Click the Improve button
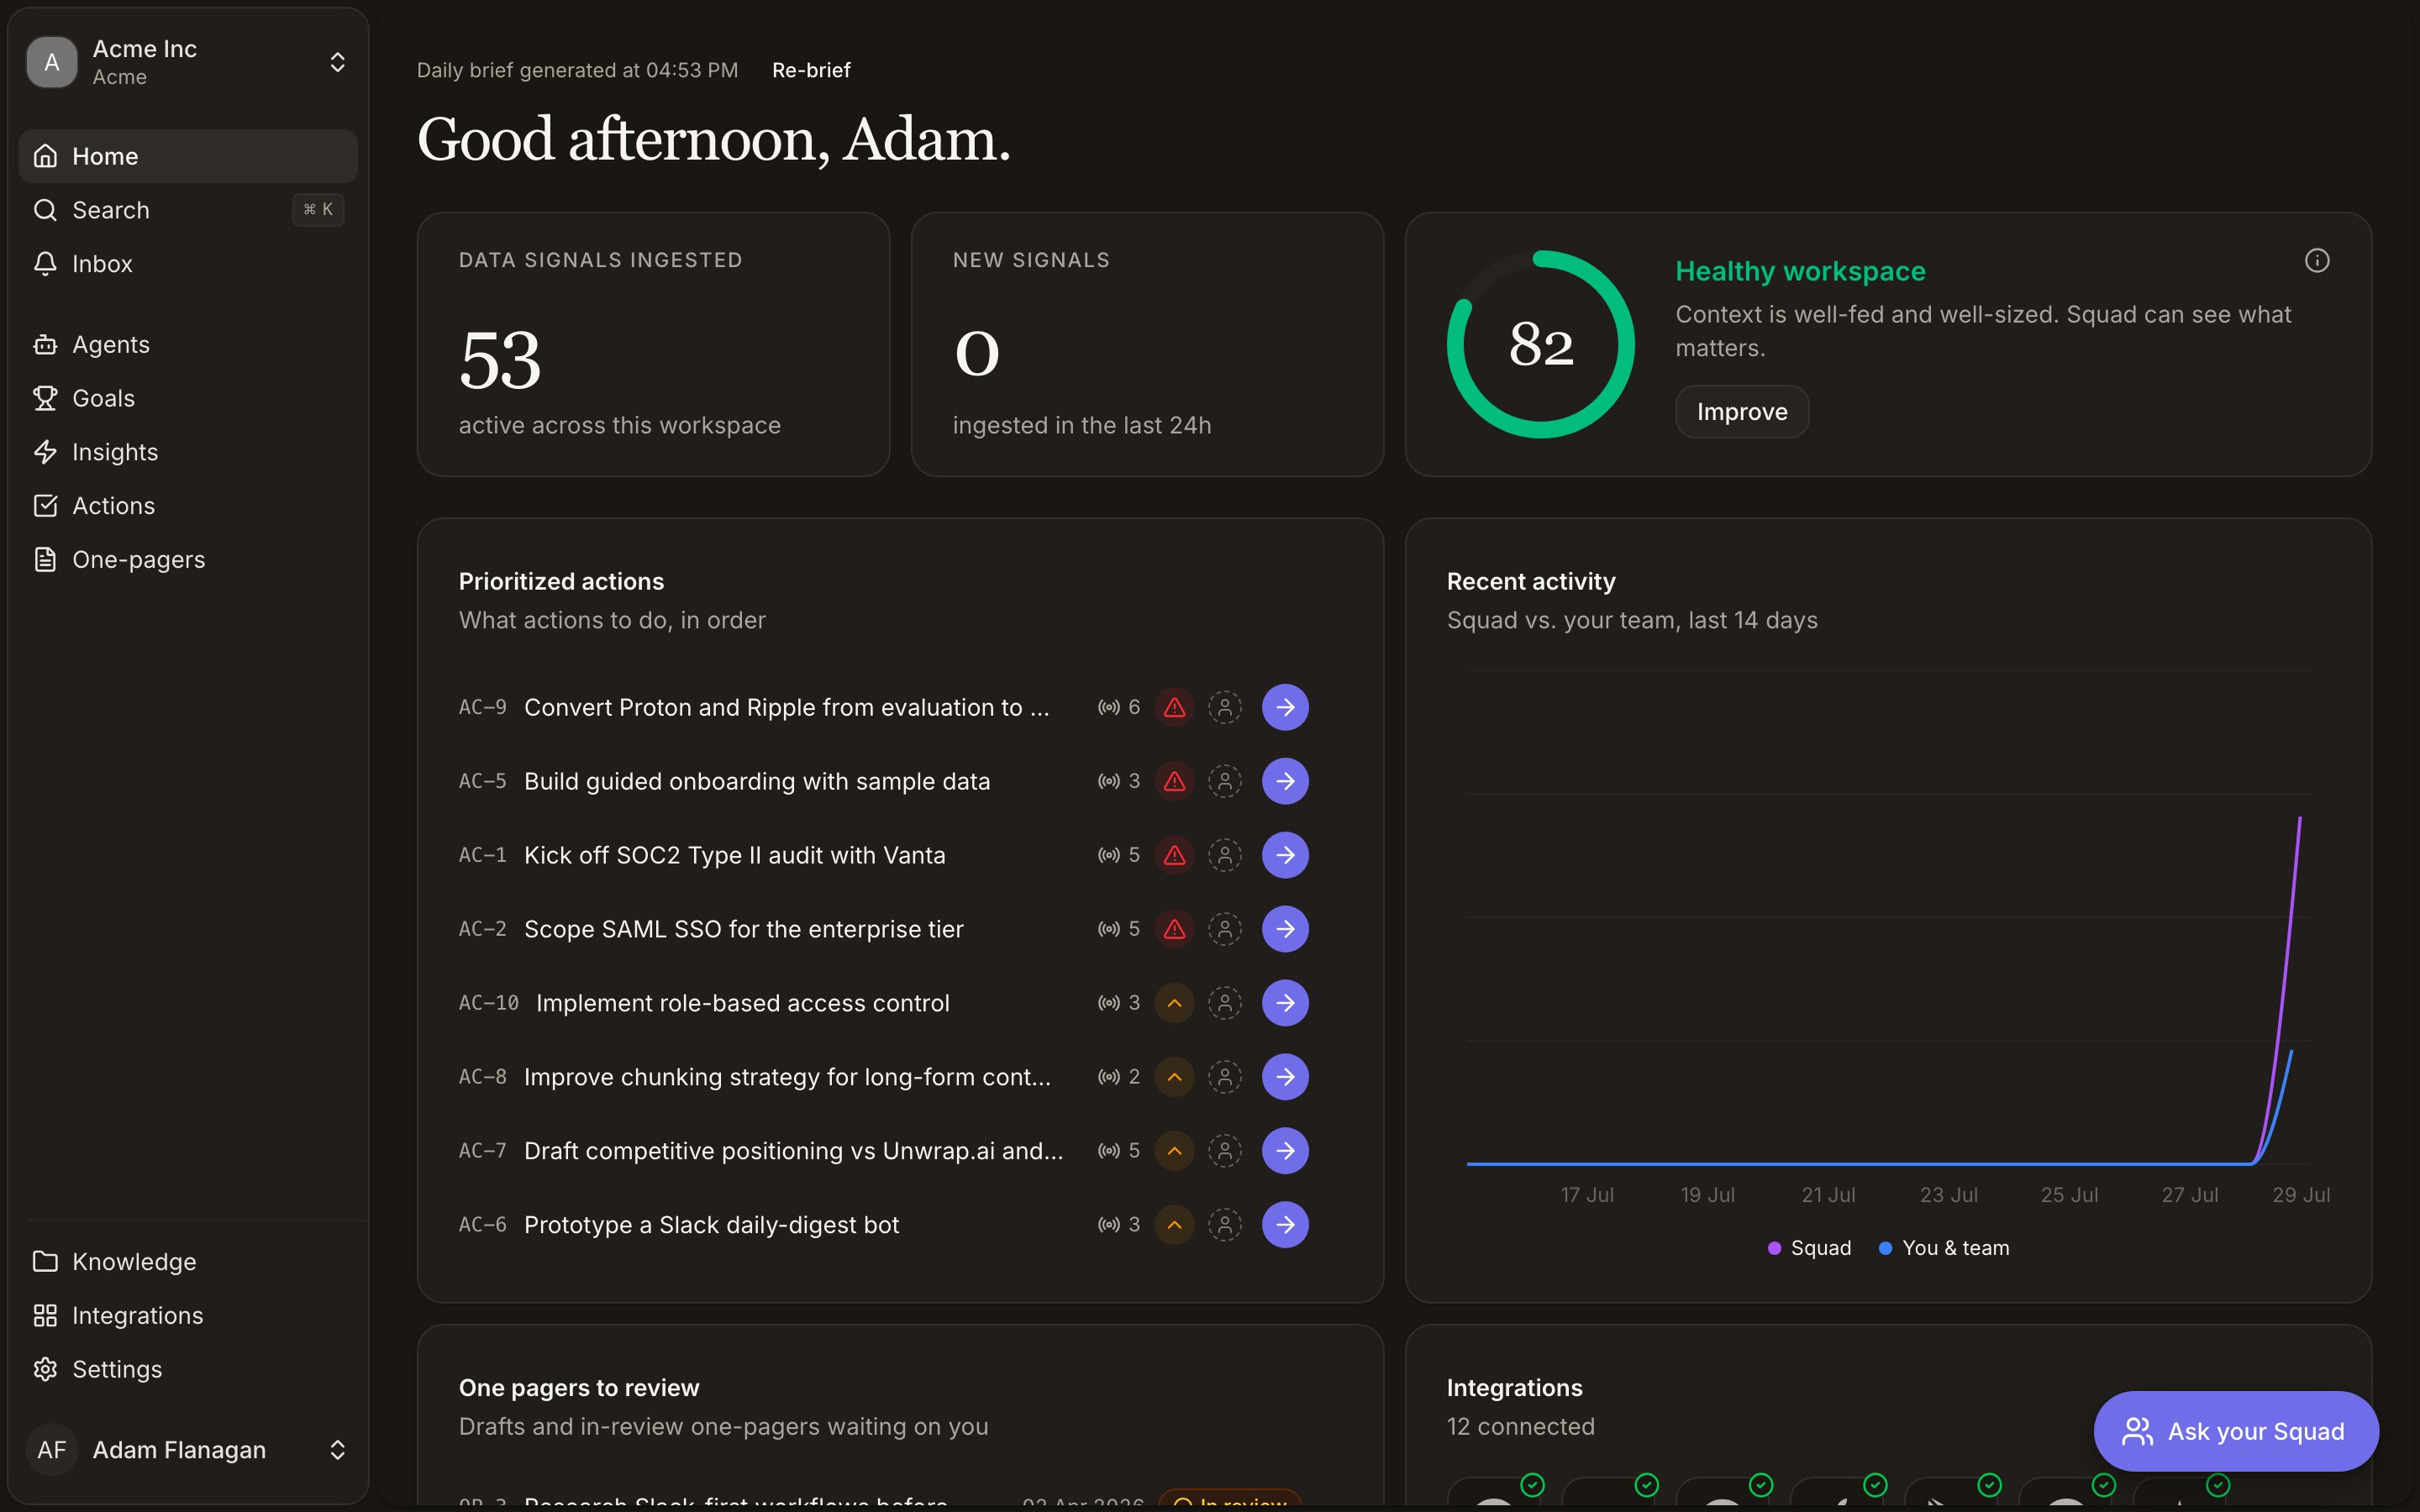The image size is (2420, 1512). 1742,412
